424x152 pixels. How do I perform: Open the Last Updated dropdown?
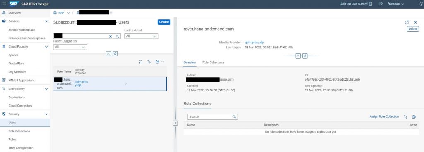click(141, 36)
